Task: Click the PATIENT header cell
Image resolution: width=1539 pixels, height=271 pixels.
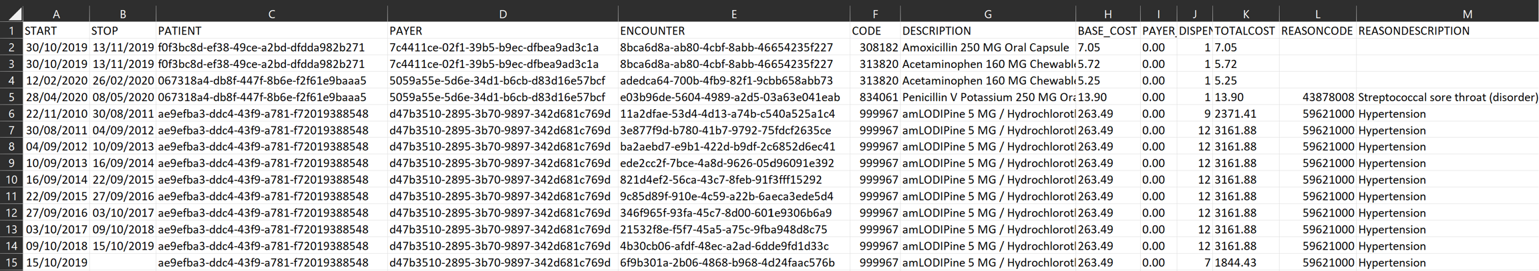Action: 271,31
